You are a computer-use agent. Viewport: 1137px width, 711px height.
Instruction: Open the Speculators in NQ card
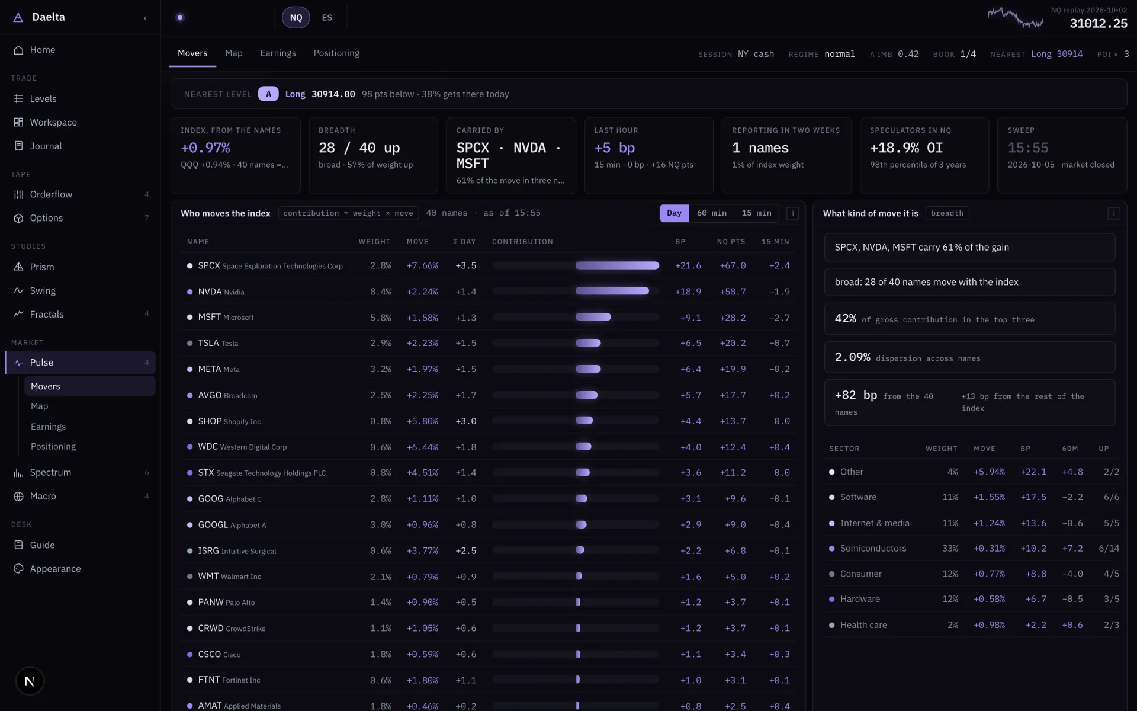coord(924,155)
